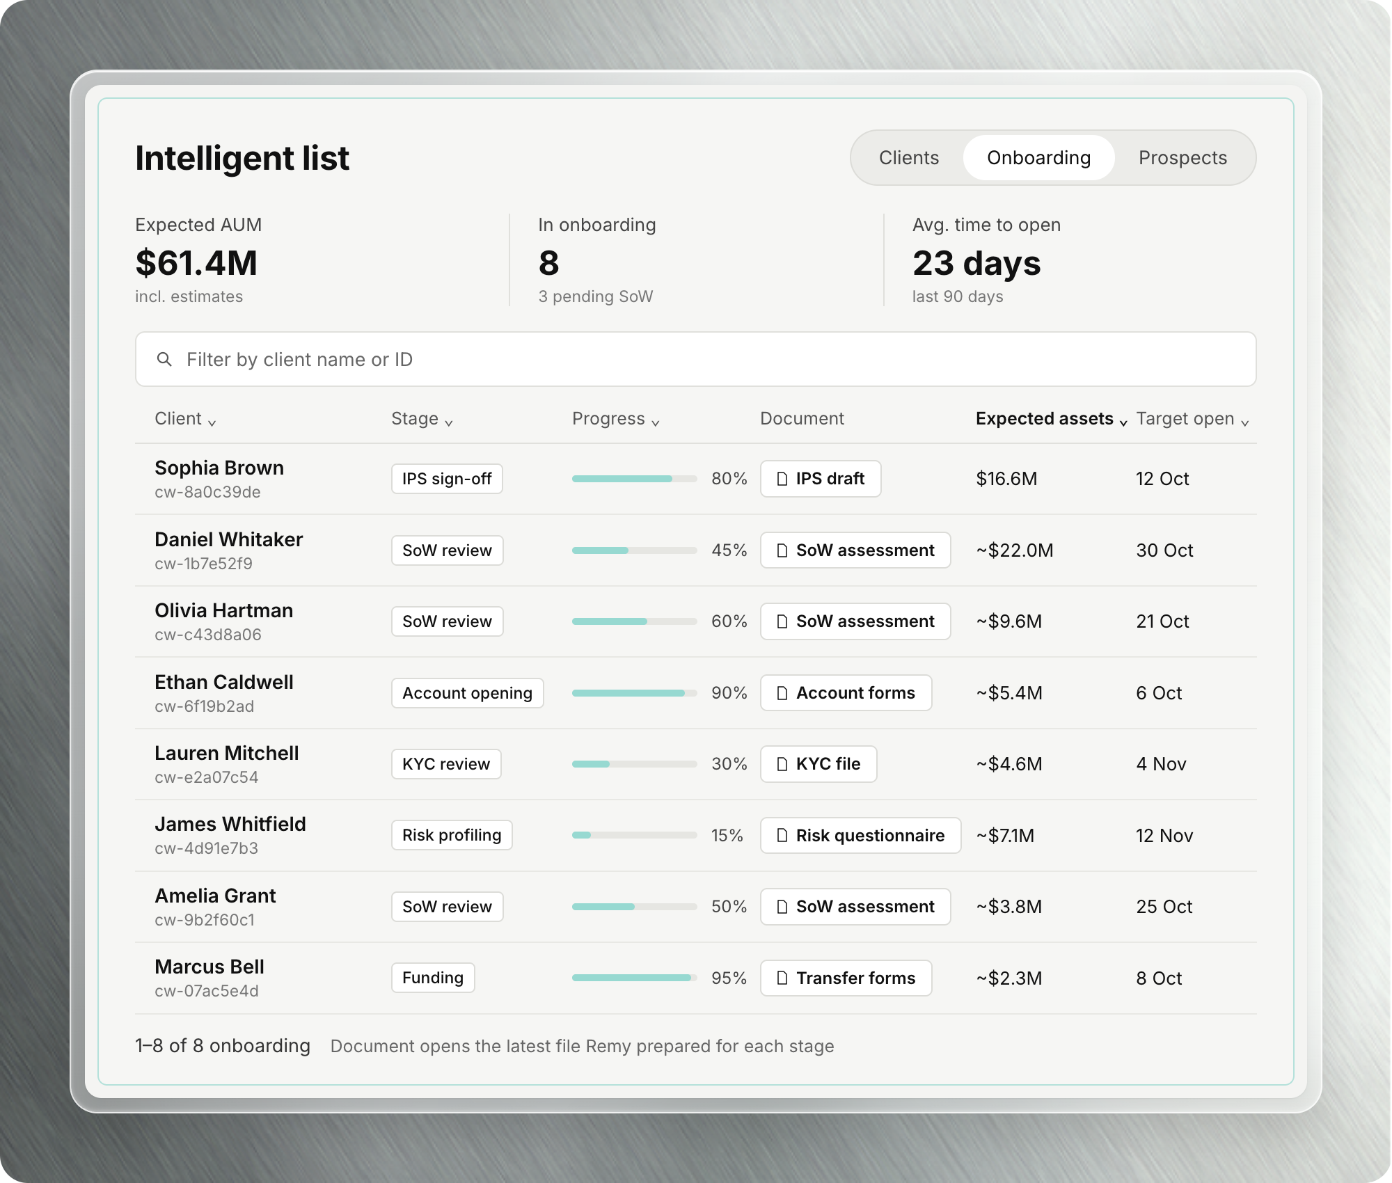Viewport: 1392px width, 1183px height.
Task: Click the 3 pending SoW note
Action: point(596,296)
